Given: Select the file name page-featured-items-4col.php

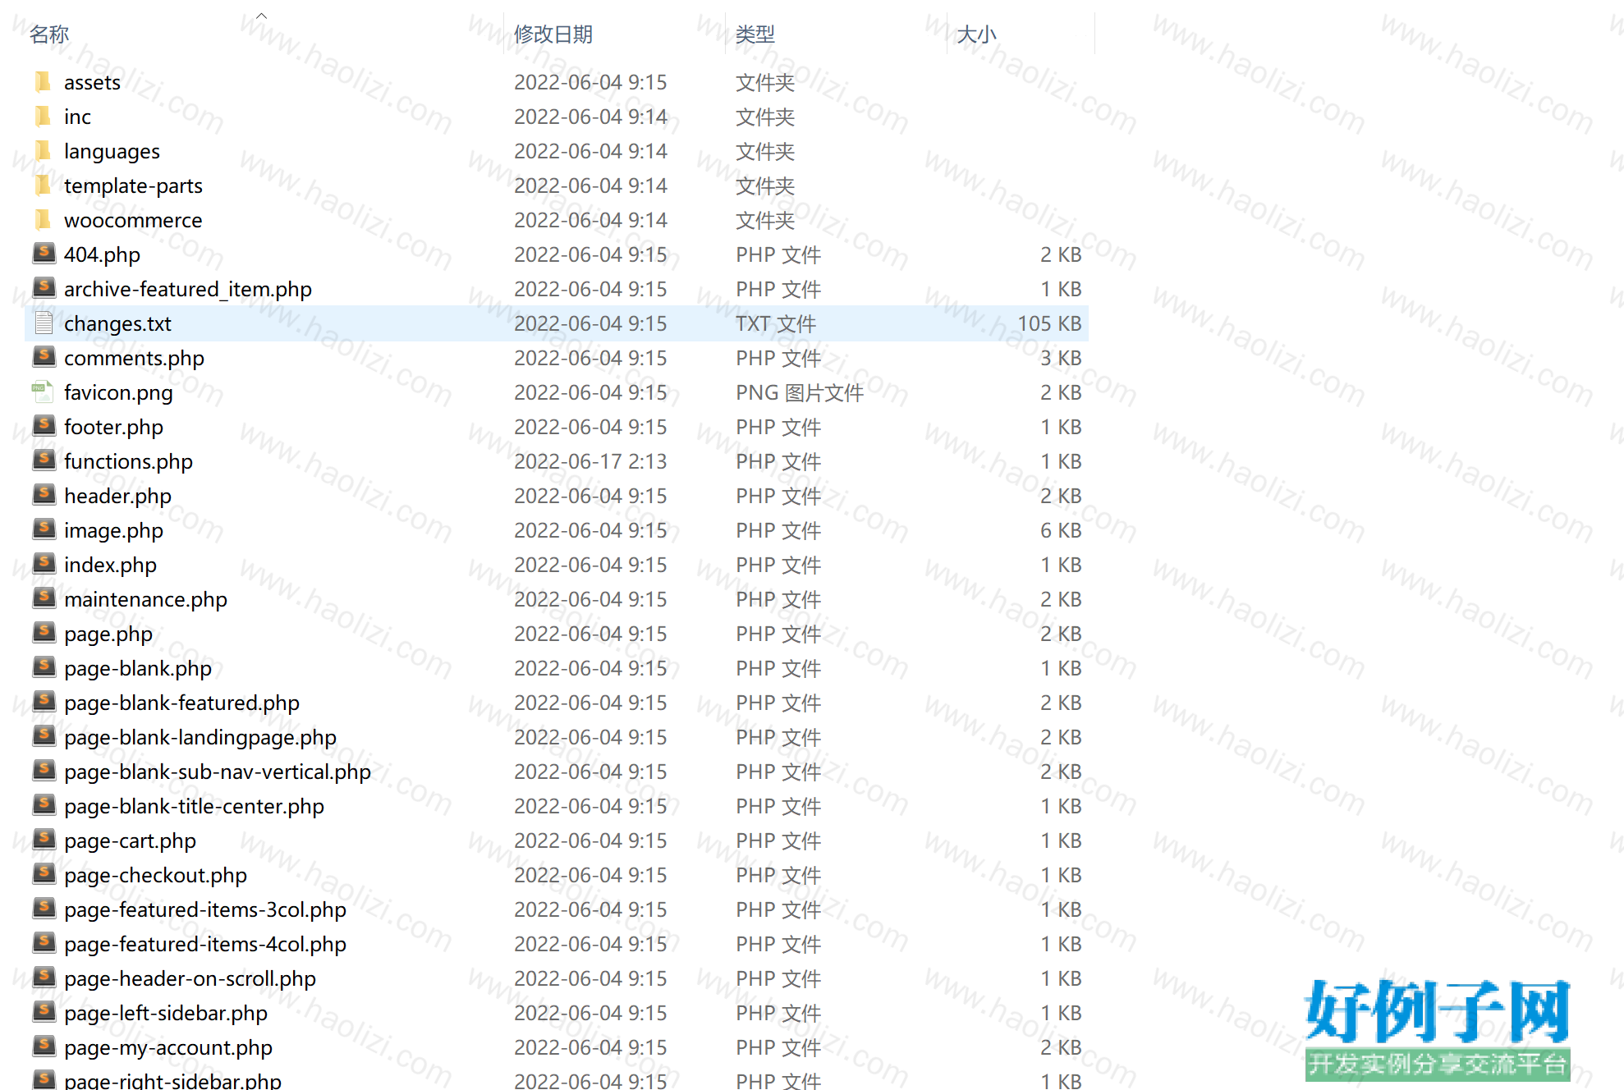Looking at the screenshot, I should tap(205, 944).
